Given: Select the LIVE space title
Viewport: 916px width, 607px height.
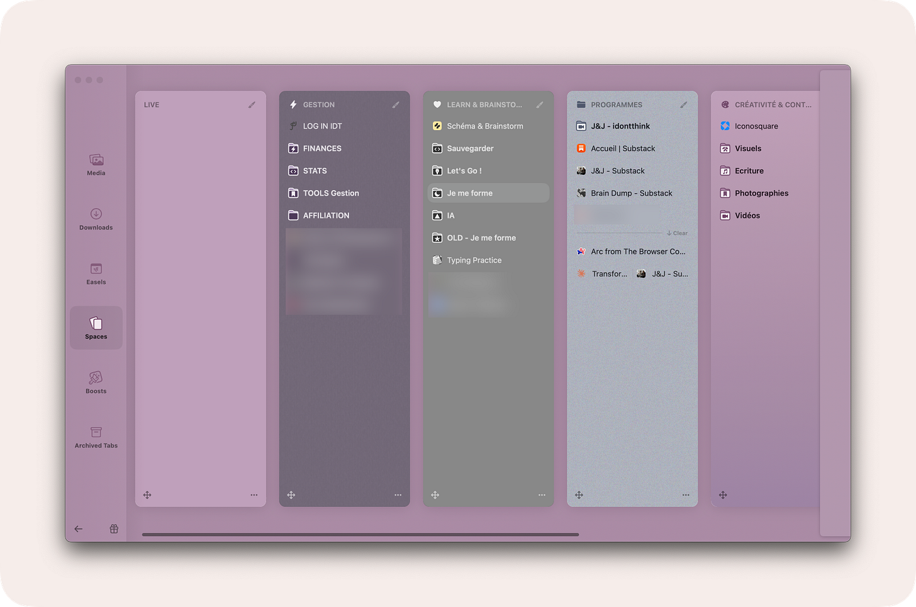Looking at the screenshot, I should click(x=152, y=105).
